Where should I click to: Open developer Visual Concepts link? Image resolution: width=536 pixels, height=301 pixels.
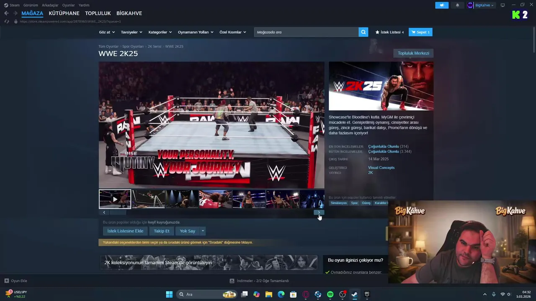(381, 168)
